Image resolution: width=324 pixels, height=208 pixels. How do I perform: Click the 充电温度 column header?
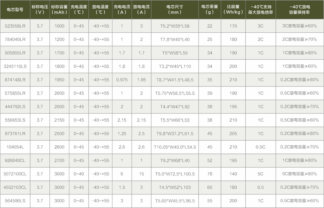[x=79, y=9]
